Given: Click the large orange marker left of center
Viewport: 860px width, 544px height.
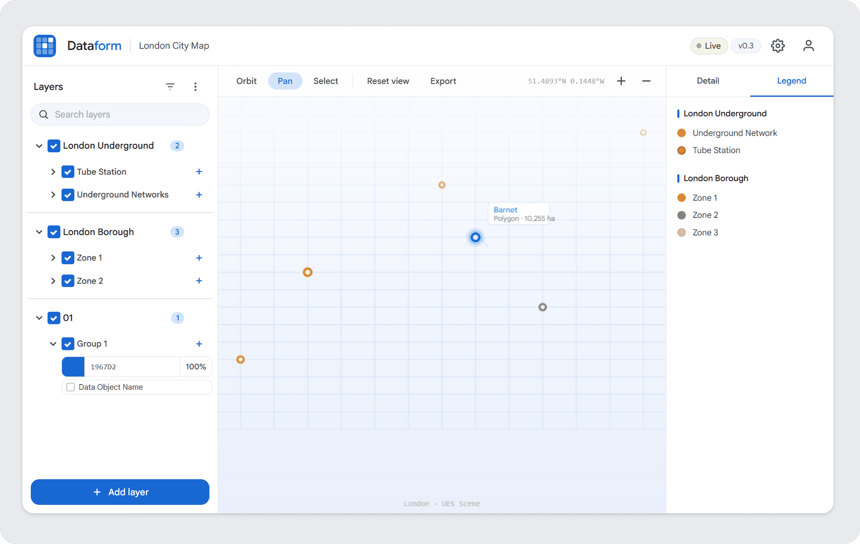Looking at the screenshot, I should tap(307, 272).
